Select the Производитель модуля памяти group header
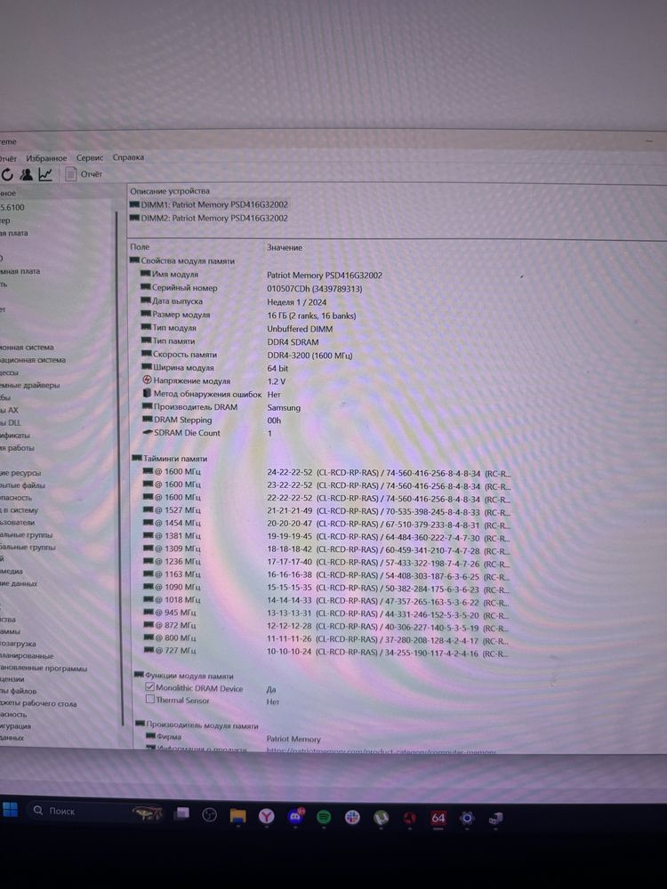 point(197,725)
